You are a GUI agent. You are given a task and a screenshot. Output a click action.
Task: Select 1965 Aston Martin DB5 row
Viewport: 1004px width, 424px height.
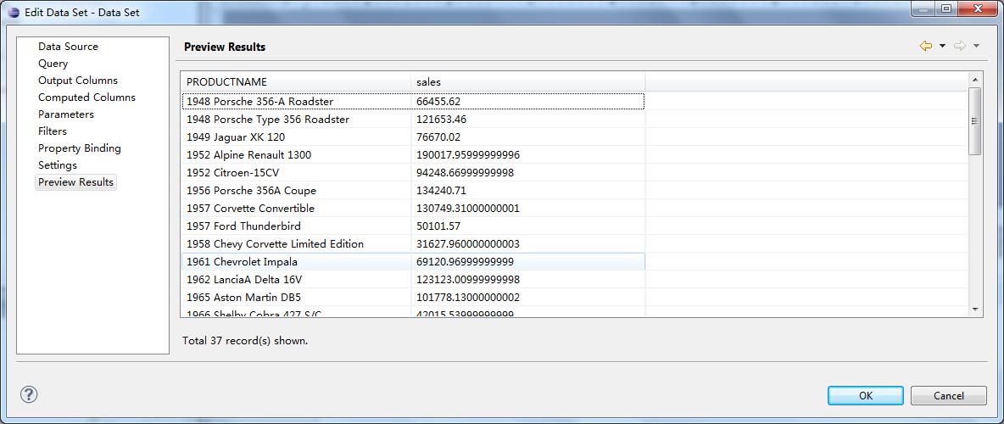pos(413,297)
